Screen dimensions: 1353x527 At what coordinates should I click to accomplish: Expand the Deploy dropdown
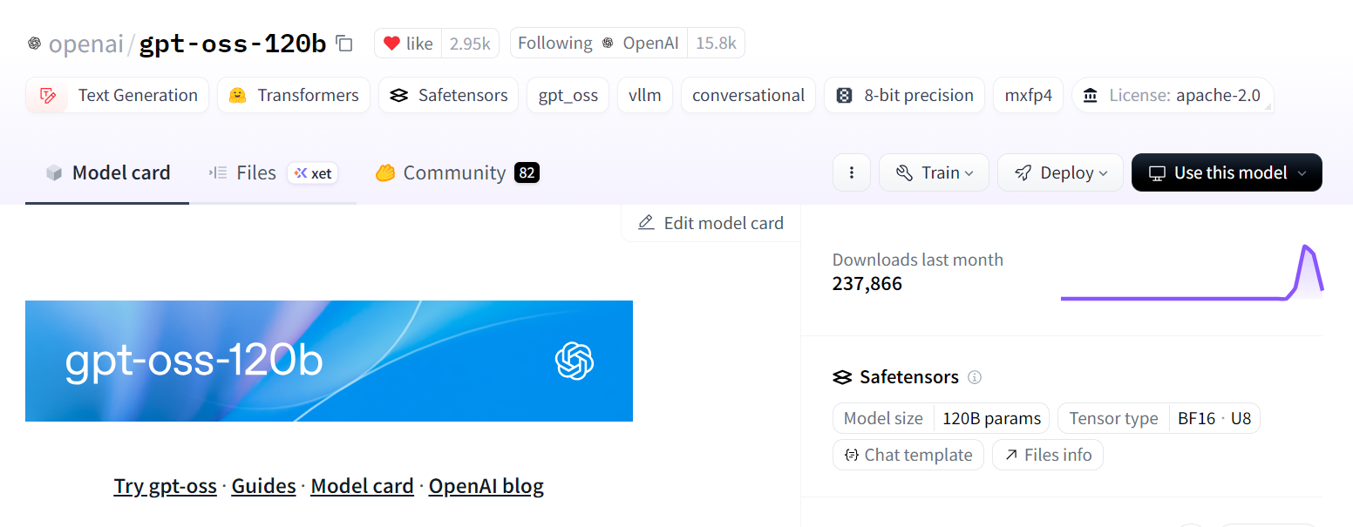click(x=1060, y=173)
